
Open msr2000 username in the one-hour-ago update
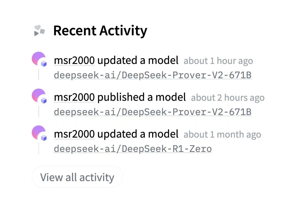coord(74,60)
